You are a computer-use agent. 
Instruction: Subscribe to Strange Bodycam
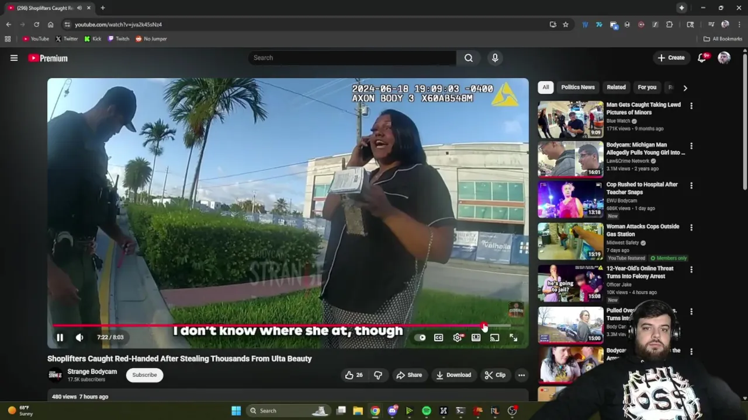144,375
